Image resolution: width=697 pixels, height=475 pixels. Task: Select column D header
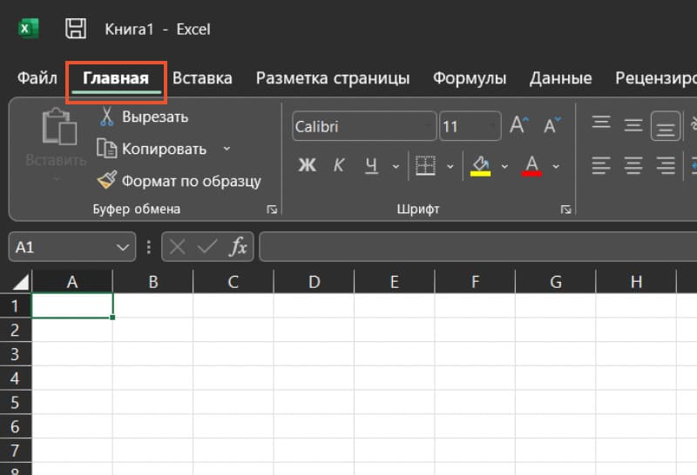(x=314, y=281)
